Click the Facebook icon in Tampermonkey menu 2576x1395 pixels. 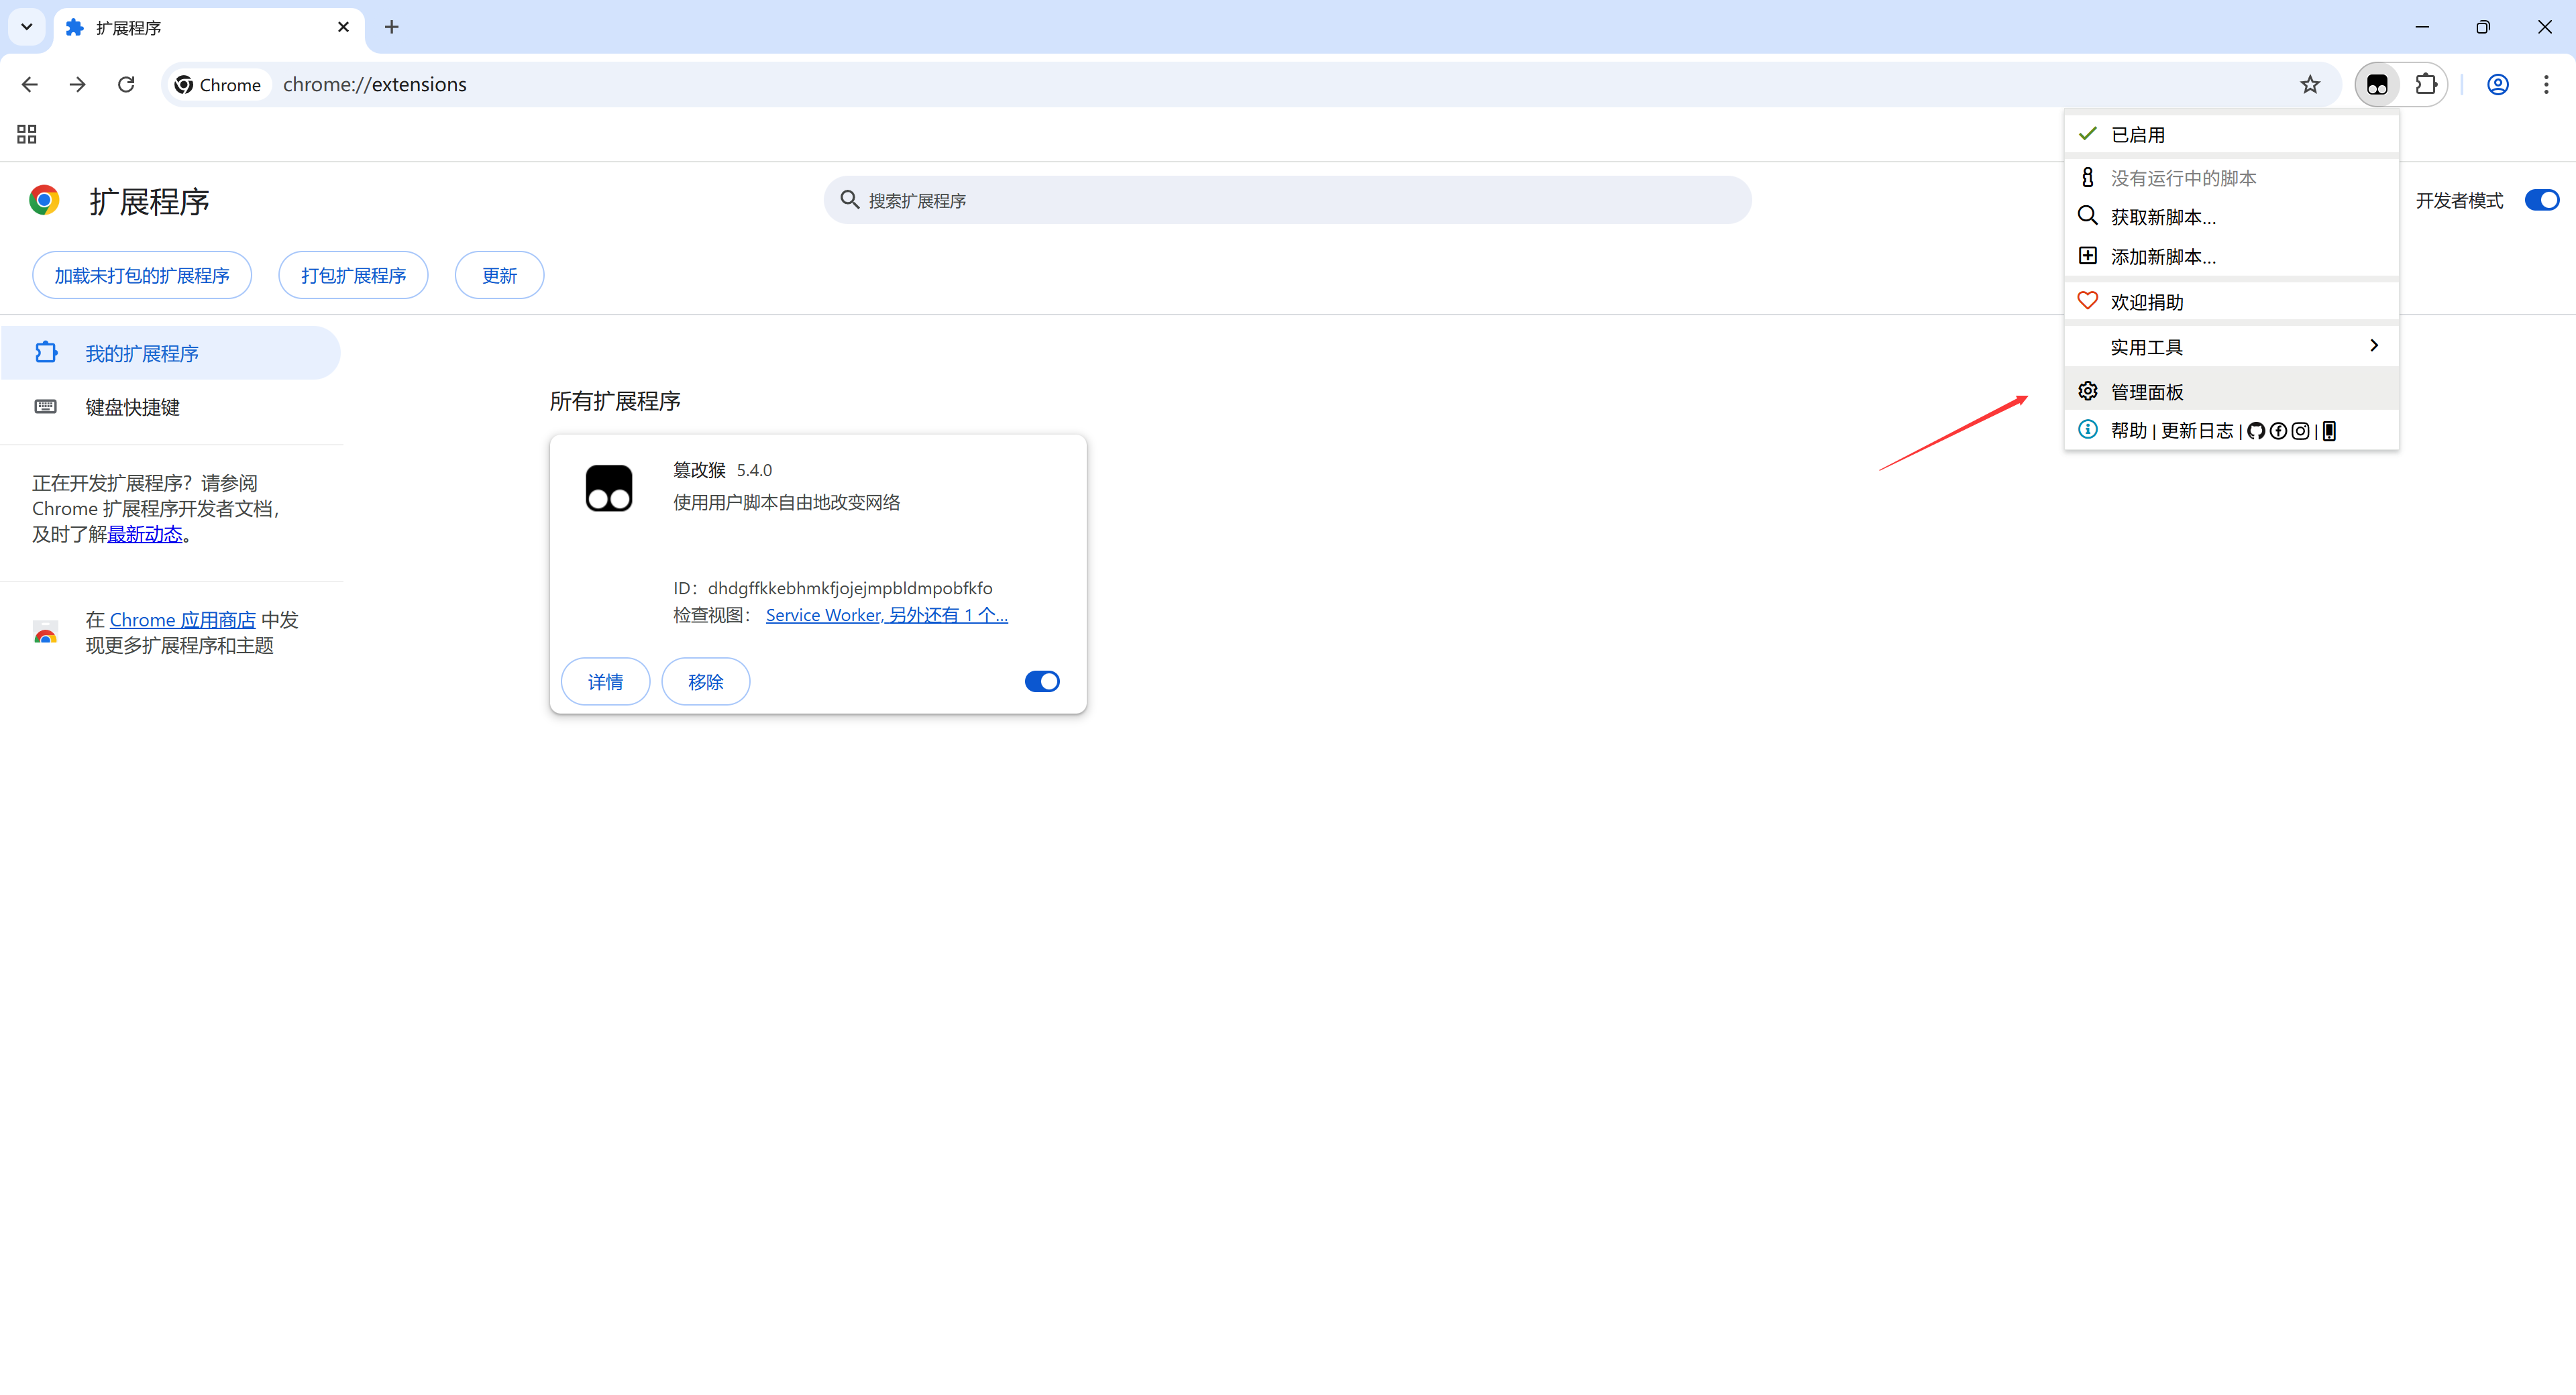click(2278, 431)
